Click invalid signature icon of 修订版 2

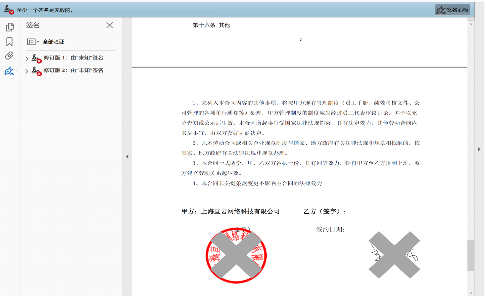click(36, 71)
